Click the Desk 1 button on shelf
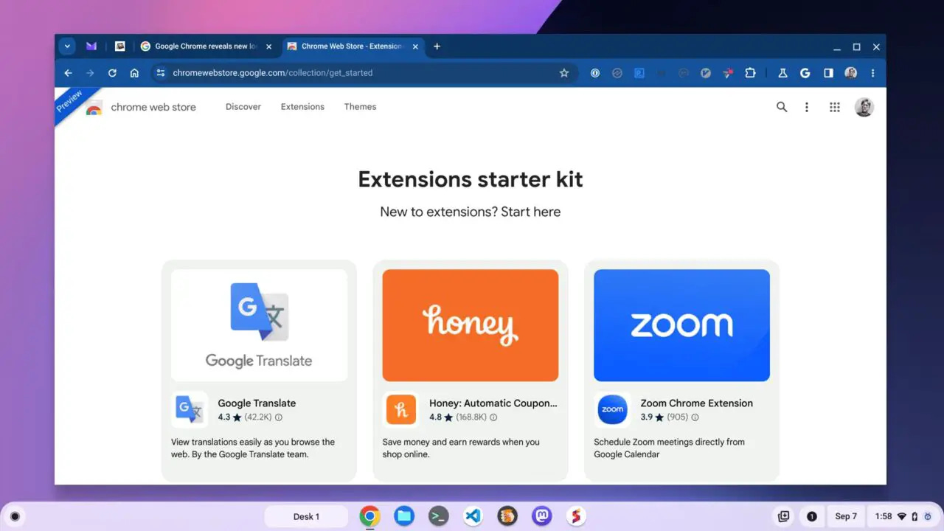944x531 pixels. click(306, 516)
